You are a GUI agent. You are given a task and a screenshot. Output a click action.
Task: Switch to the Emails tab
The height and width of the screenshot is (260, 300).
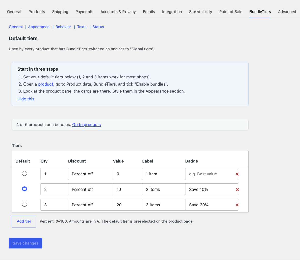149,12
